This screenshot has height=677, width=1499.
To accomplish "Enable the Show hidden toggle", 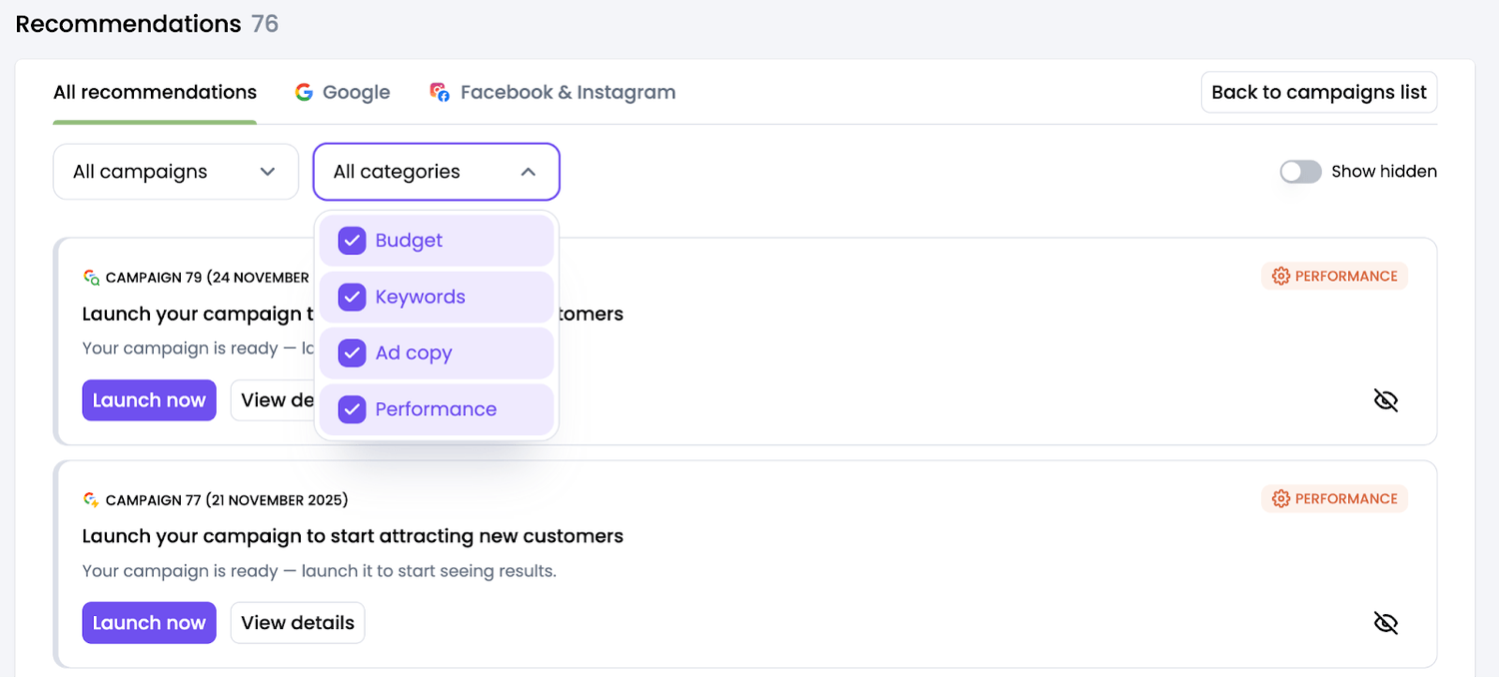I will click(1300, 172).
